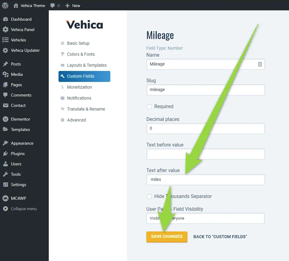
Task: Click the home icon beside Vehica Theme
Action: [x=16, y=5]
